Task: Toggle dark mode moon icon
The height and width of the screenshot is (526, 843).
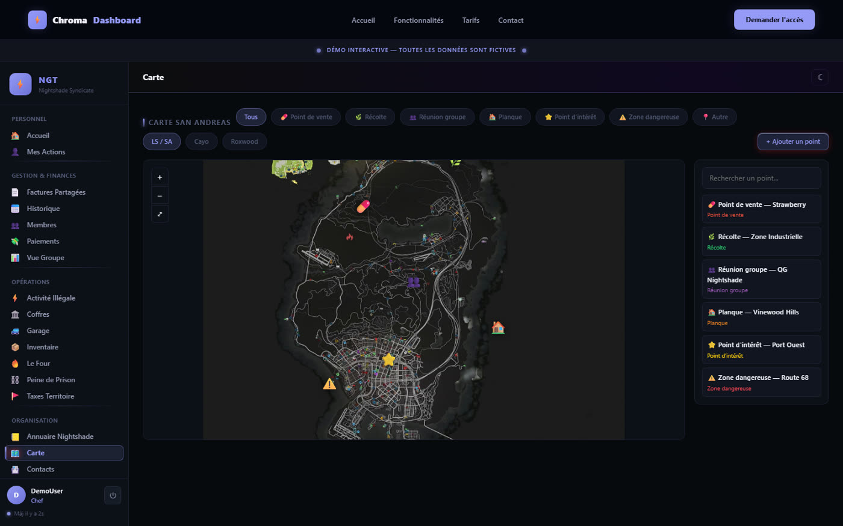Action: tap(820, 77)
